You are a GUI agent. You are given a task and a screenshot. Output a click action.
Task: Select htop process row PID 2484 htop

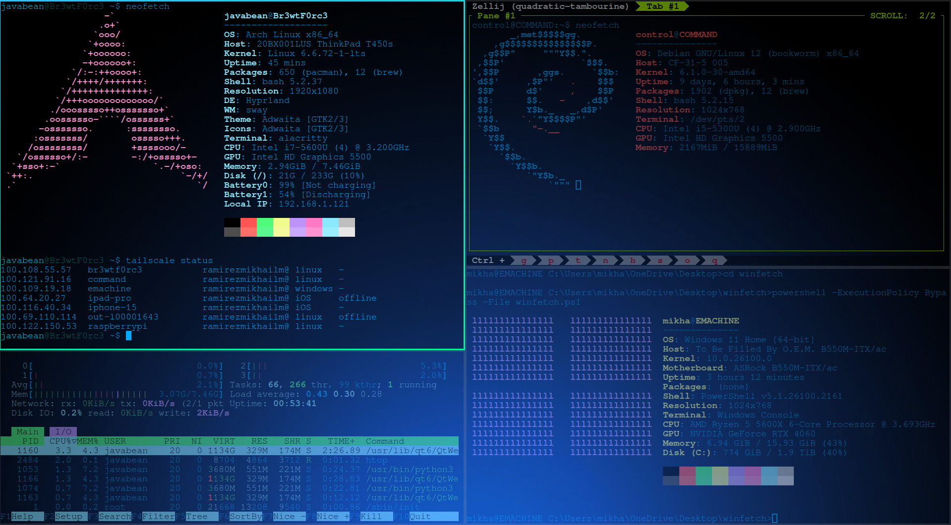(x=230, y=460)
